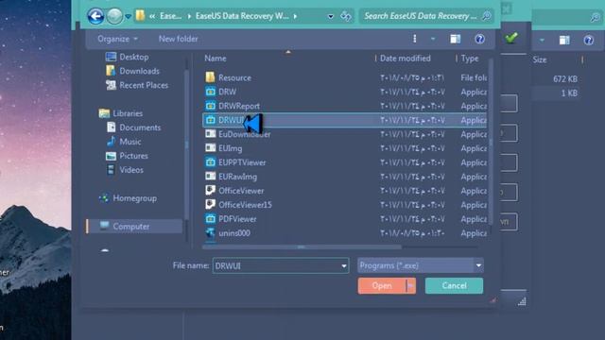This screenshot has width=605, height=340.
Task: Click the OfficeViewer15 file icon
Action: click(210, 205)
